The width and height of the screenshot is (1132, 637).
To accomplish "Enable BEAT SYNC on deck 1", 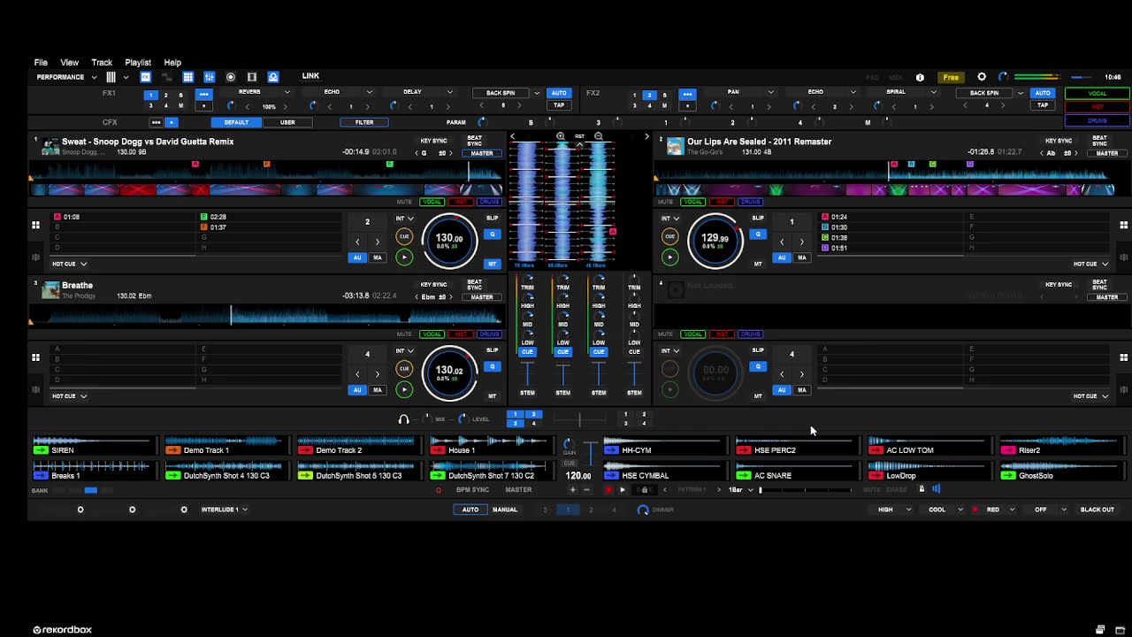I will 475,141.
